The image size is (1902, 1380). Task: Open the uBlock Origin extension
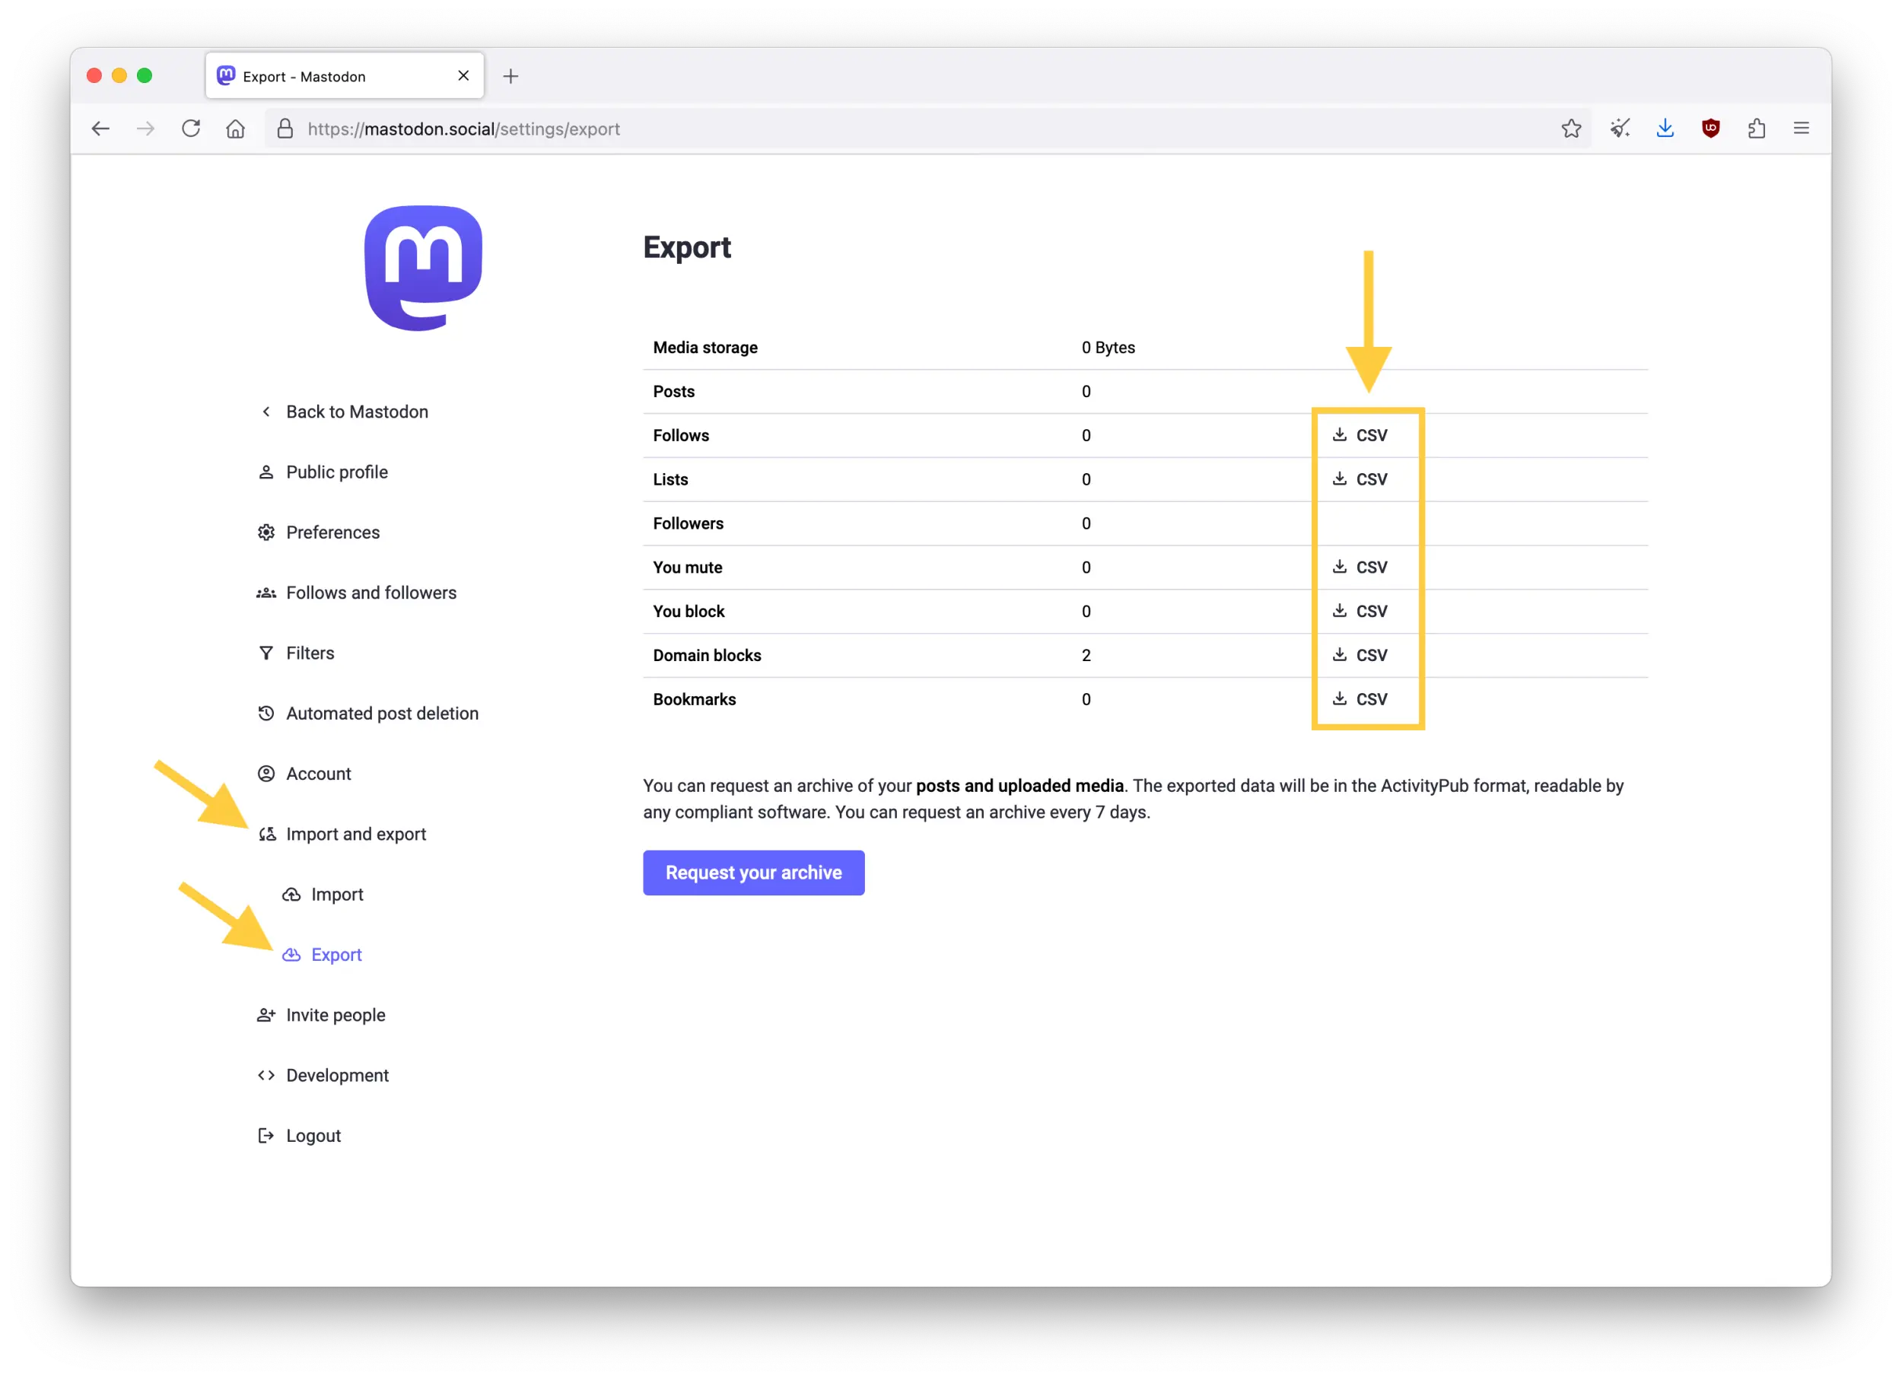point(1711,128)
